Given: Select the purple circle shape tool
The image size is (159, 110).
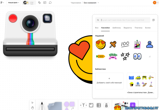Looking at the screenshot, I should [x=67, y=104].
